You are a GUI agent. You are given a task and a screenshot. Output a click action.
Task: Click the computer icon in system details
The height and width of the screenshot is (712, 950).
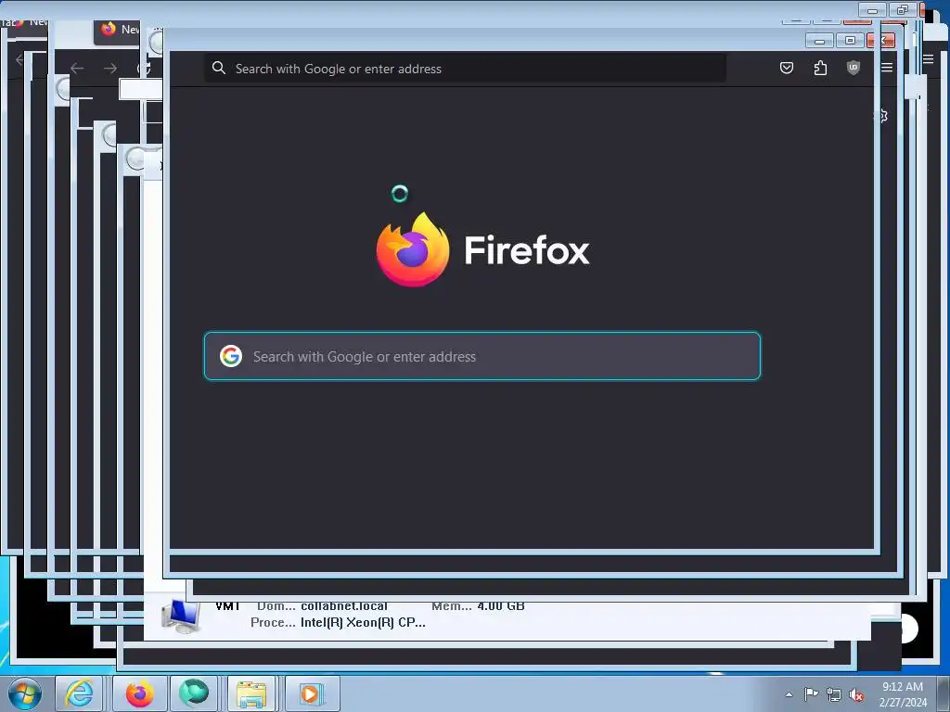click(x=181, y=616)
